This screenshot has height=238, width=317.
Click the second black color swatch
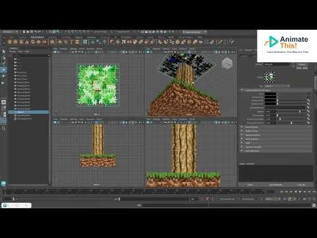[x=270, y=97]
